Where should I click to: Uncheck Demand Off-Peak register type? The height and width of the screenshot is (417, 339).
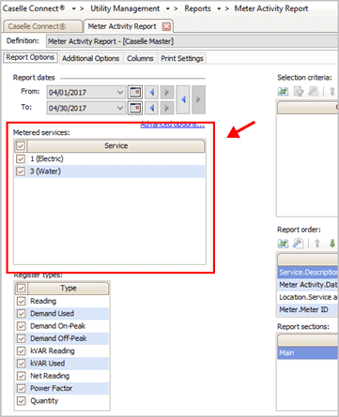[x=22, y=338]
